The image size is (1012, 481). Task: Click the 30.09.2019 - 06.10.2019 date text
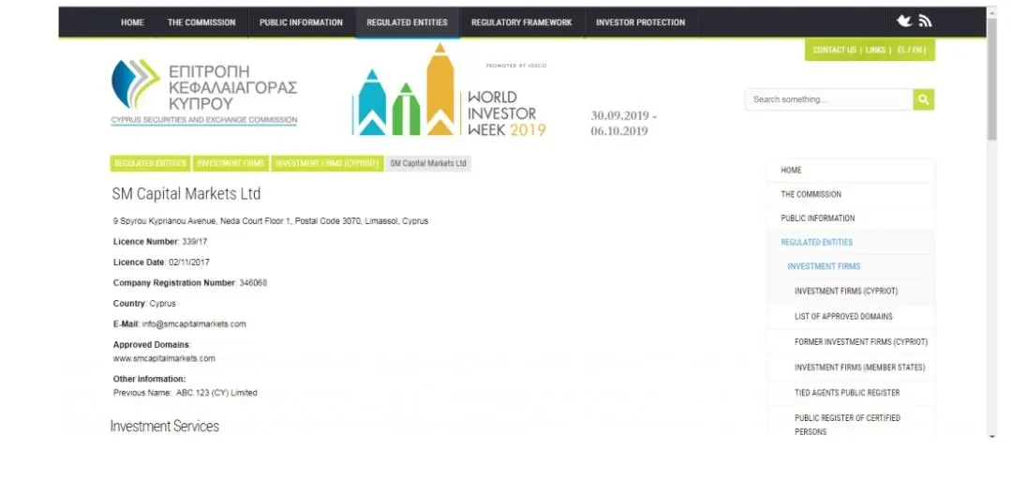coord(623,124)
